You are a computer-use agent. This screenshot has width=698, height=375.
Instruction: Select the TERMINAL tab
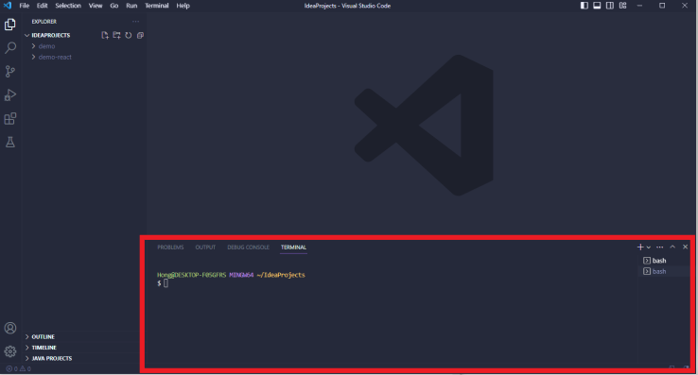pyautogui.click(x=293, y=247)
